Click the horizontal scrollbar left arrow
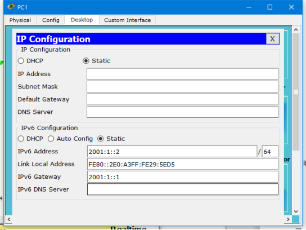Image resolution: width=306 pixels, height=230 pixels. pyautogui.click(x=9, y=219)
